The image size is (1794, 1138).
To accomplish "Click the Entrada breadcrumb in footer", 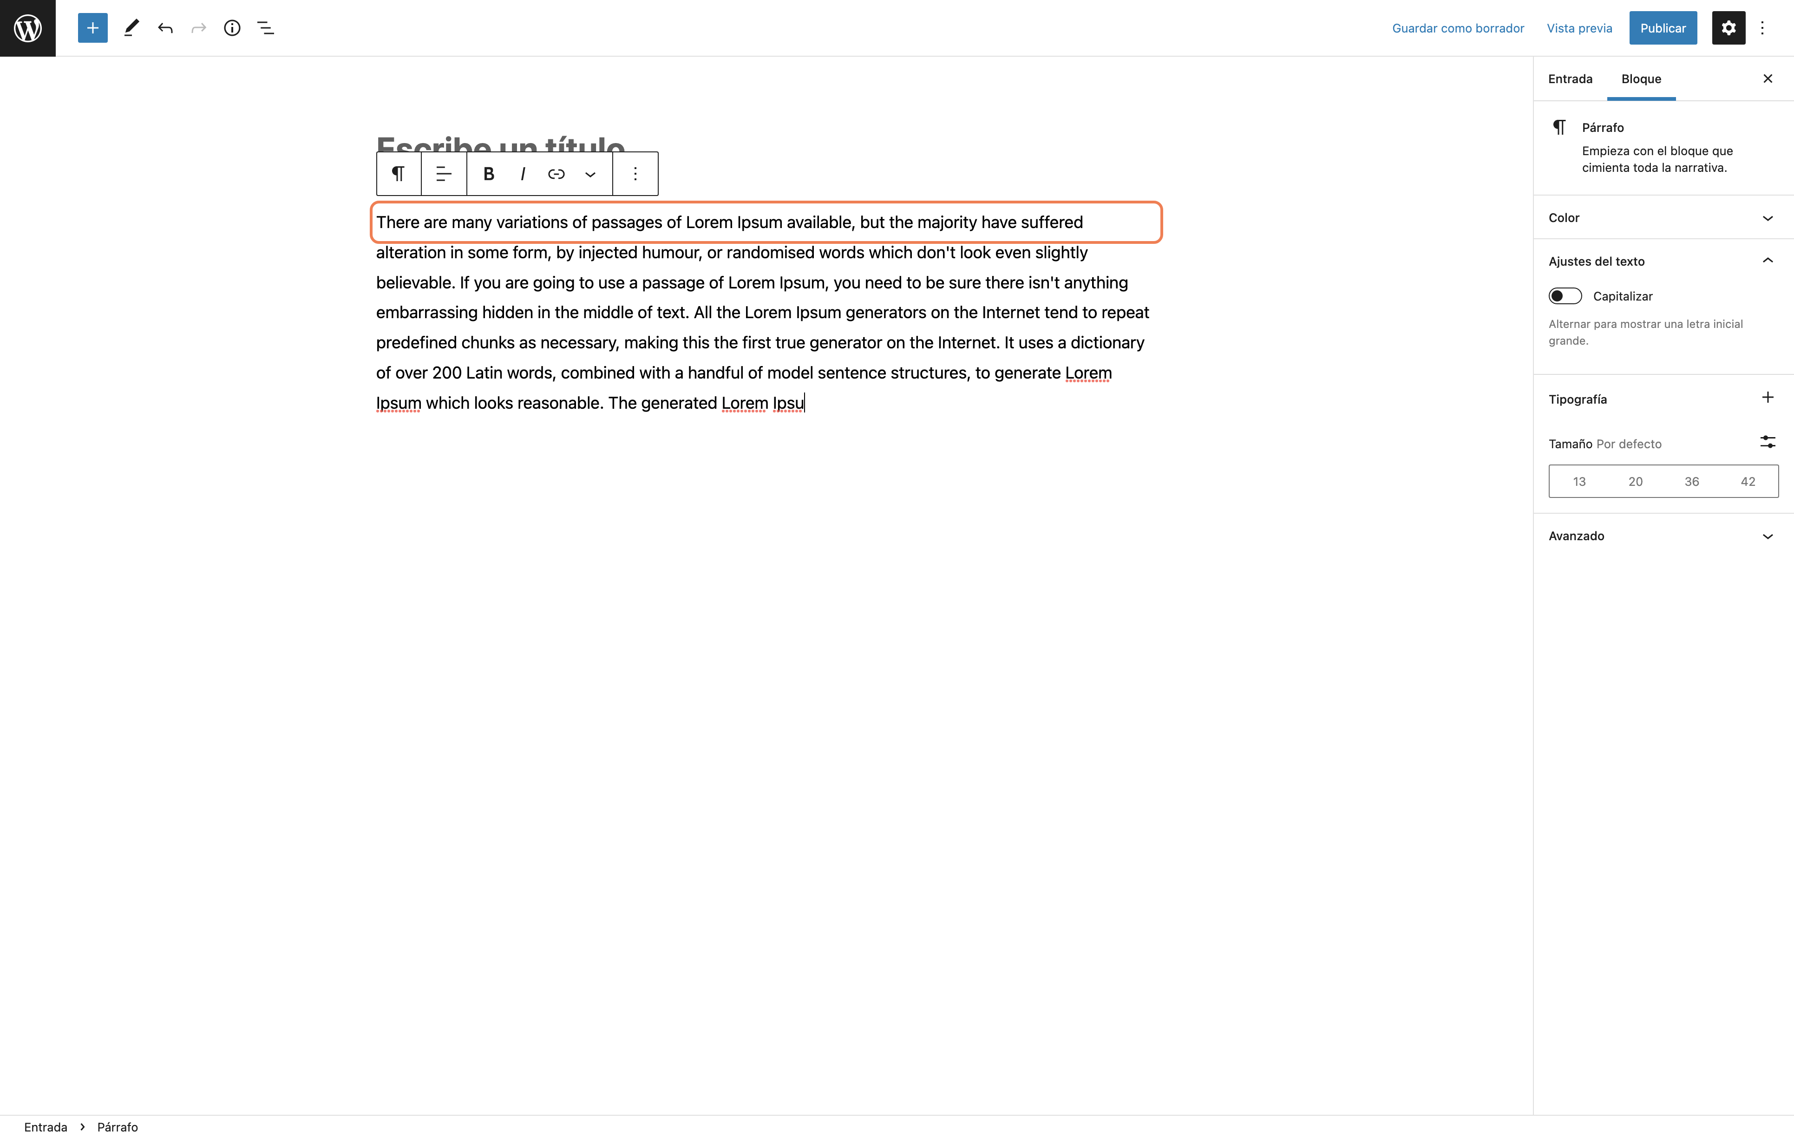I will [46, 1127].
